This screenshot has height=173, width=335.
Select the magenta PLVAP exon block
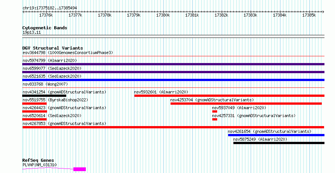click(79, 169)
